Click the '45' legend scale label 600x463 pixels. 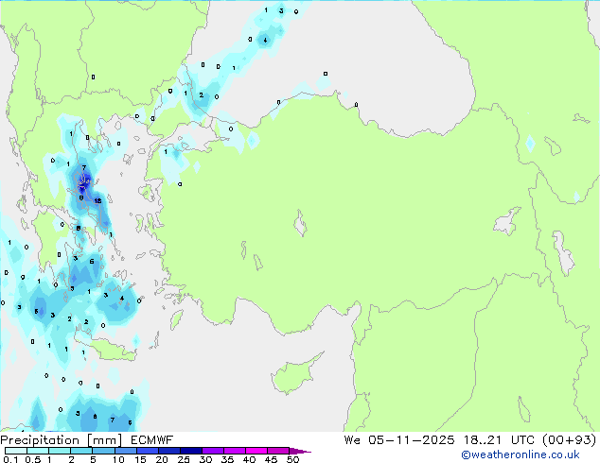[x=271, y=459]
